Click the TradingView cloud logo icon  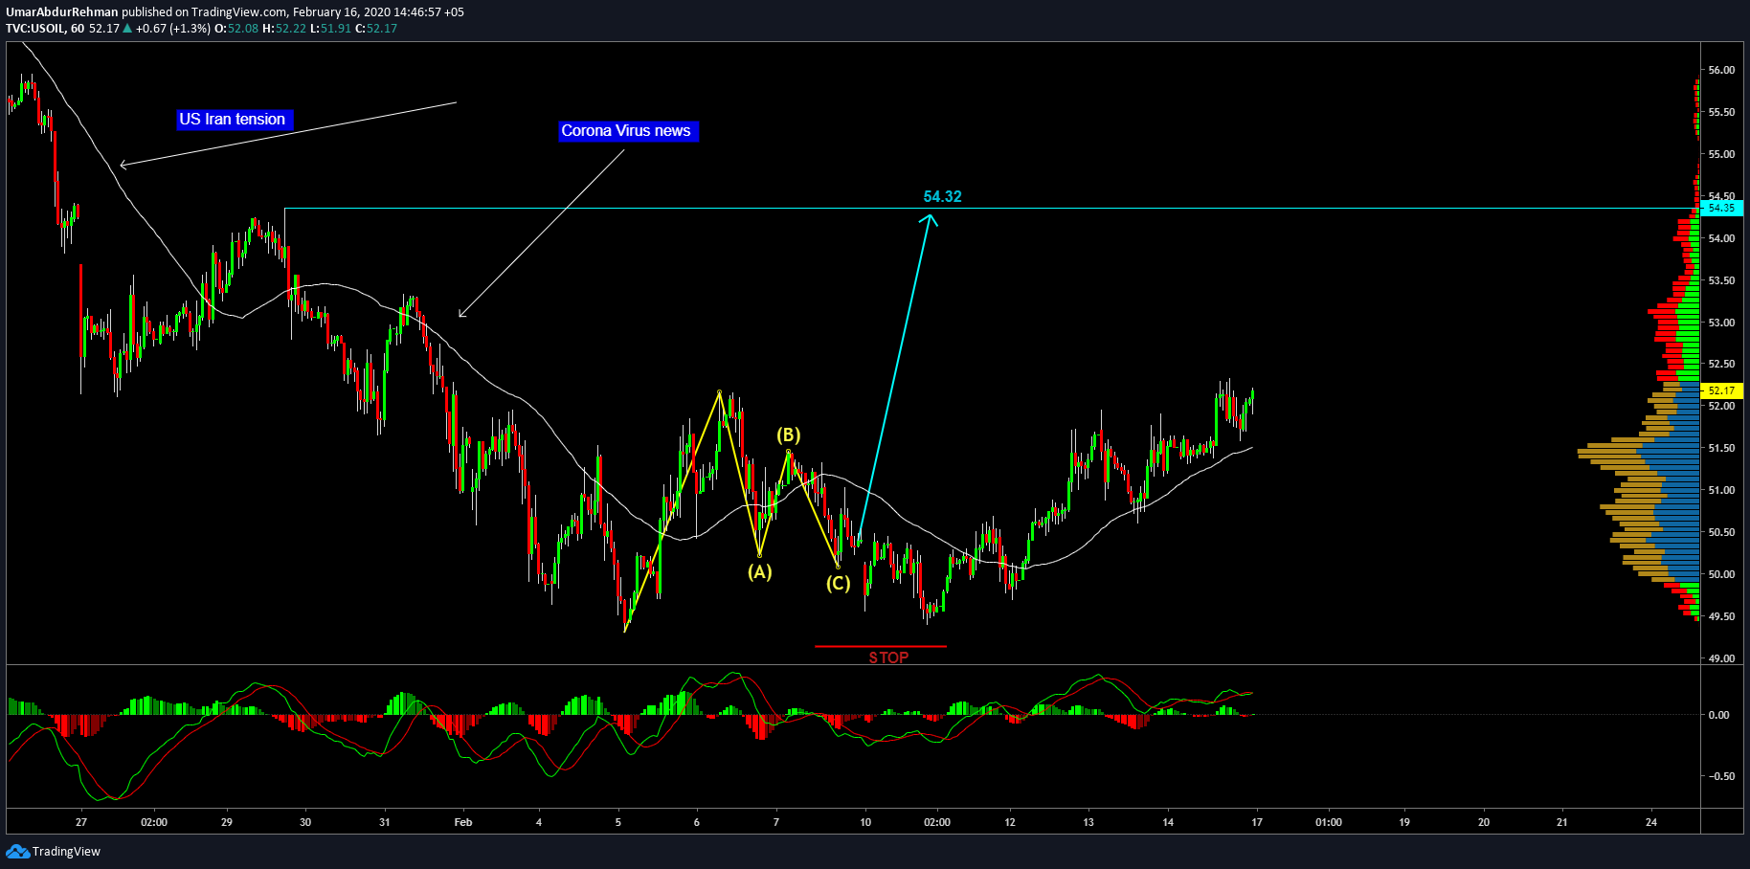point(17,851)
